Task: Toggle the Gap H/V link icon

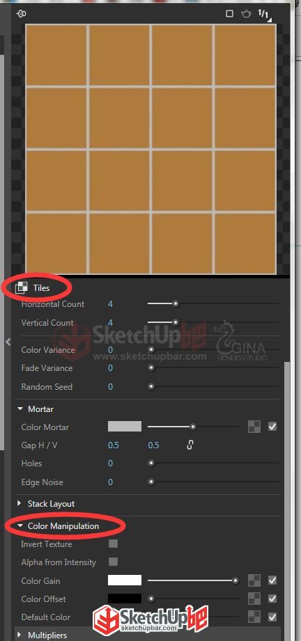Action: coord(190,445)
